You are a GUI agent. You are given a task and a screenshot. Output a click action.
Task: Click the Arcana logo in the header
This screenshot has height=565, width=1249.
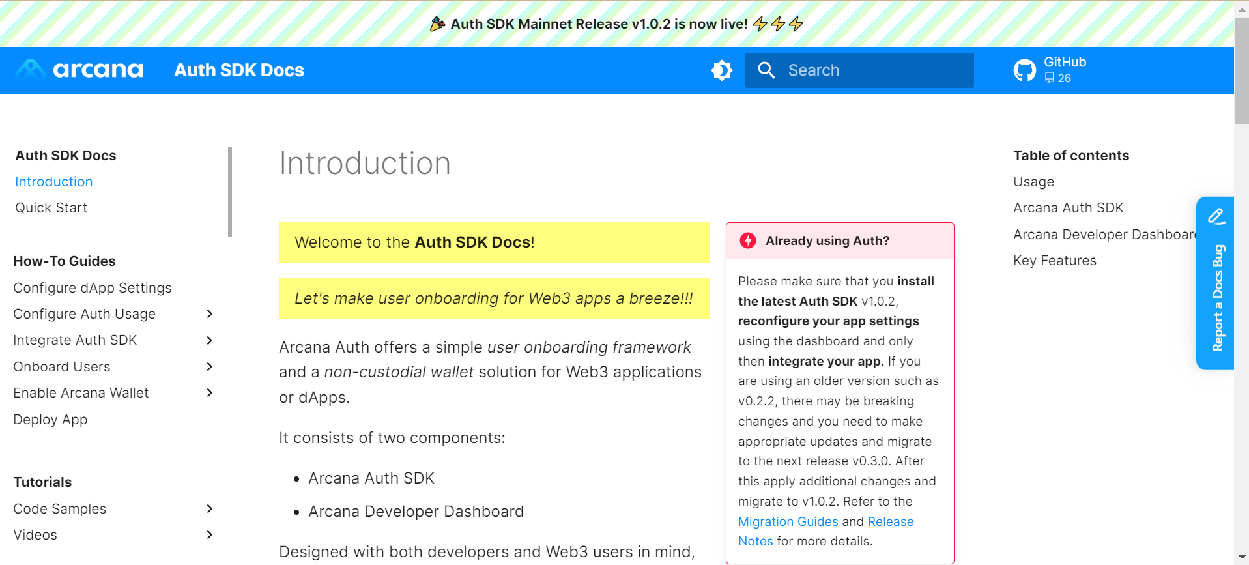(79, 69)
